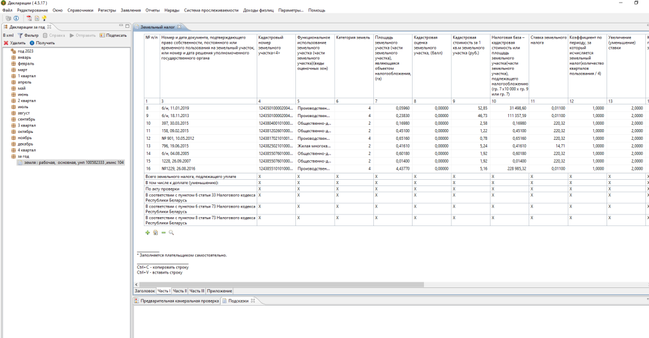Click the PDF export icon in toolbar
The width and height of the screenshot is (649, 338).
pyautogui.click(x=29, y=18)
